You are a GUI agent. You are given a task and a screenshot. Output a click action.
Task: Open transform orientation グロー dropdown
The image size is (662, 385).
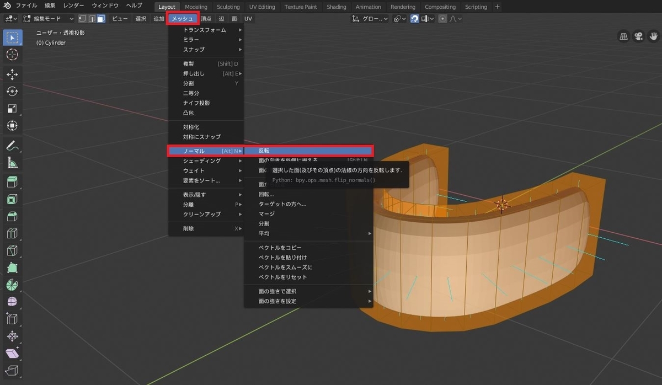click(370, 19)
